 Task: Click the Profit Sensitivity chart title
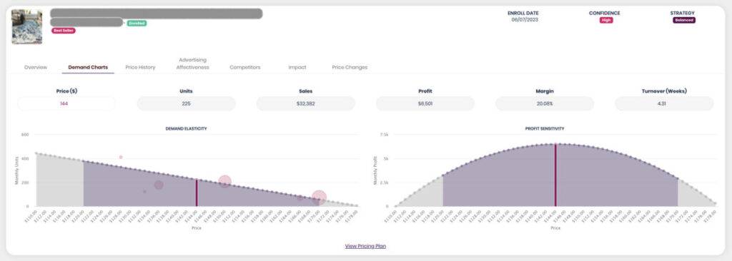[545, 128]
